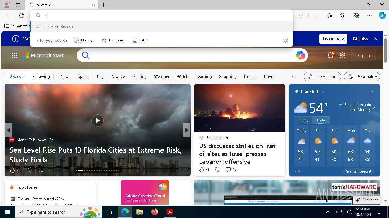Go to next carousel slide
Viewport: 389px width, 218px height.
(x=186, y=130)
